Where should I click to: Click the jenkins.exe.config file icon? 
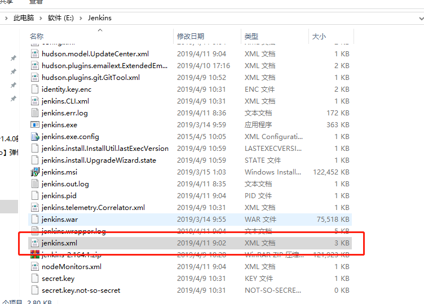(x=35, y=137)
